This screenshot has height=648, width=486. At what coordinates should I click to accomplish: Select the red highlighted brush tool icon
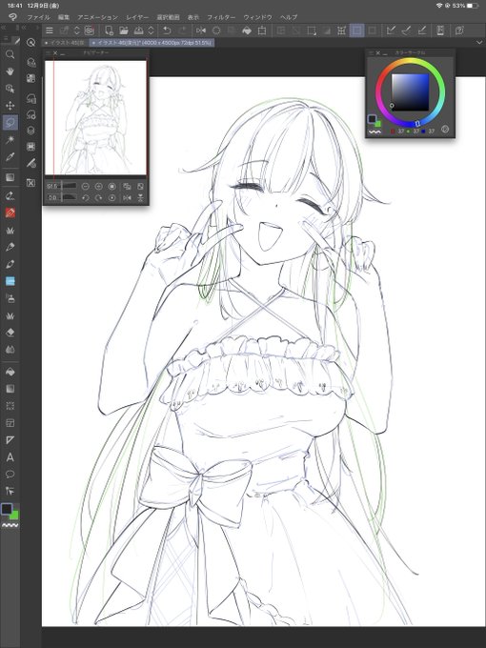tap(10, 213)
